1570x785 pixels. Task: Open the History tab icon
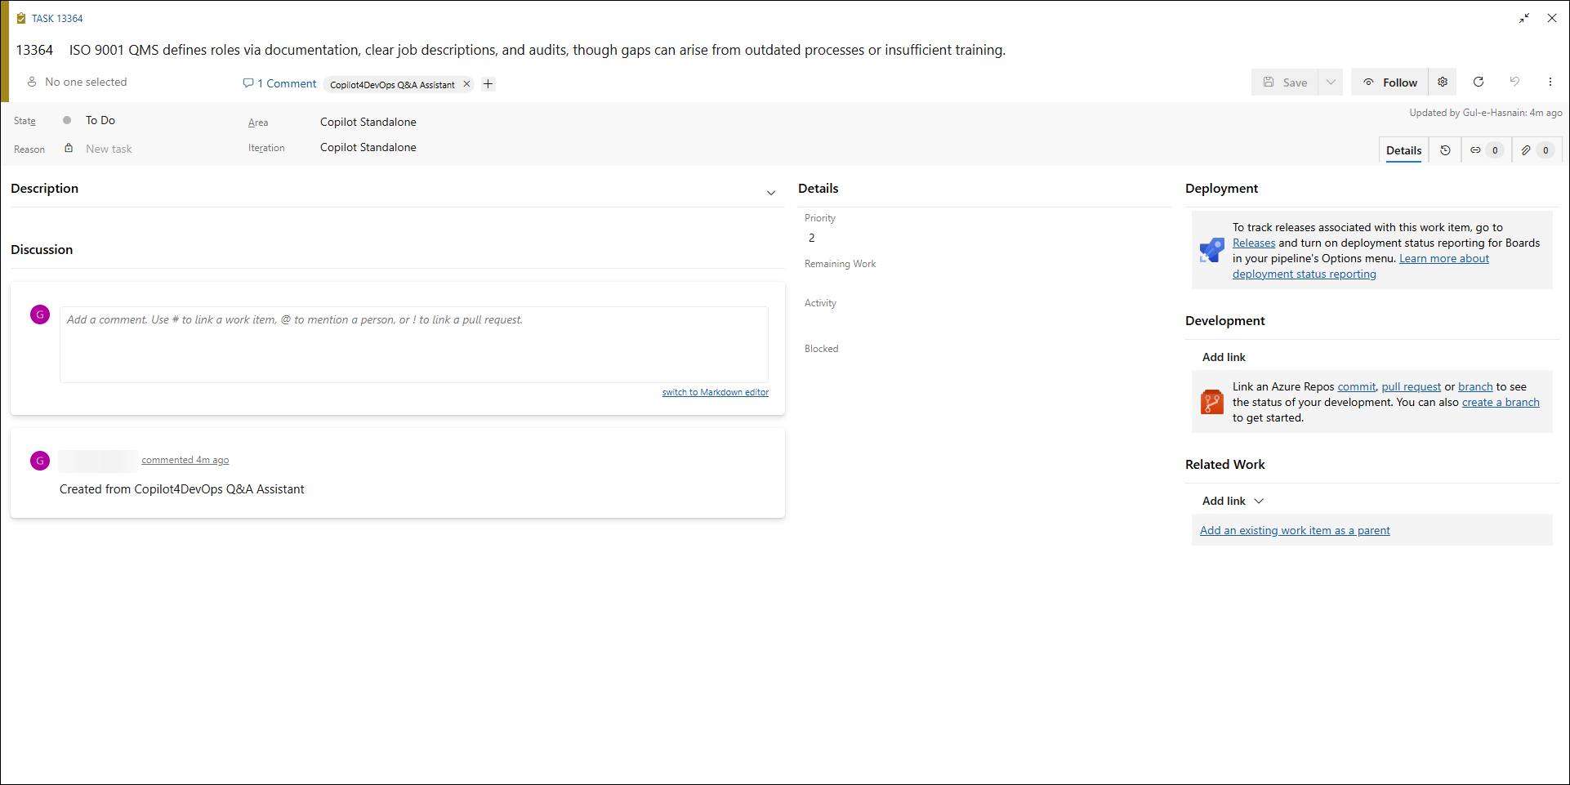tap(1445, 150)
